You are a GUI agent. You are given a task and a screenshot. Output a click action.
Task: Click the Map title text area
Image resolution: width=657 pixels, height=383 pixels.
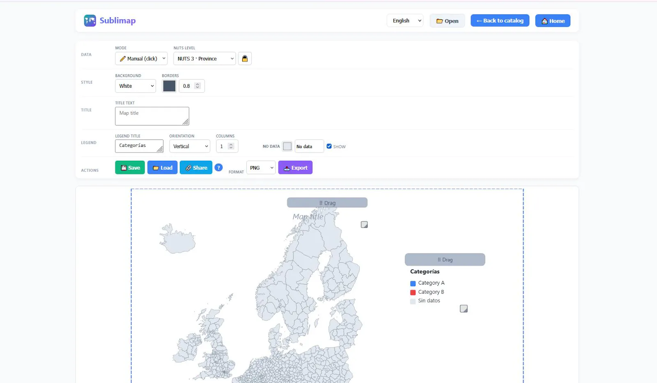coord(152,116)
